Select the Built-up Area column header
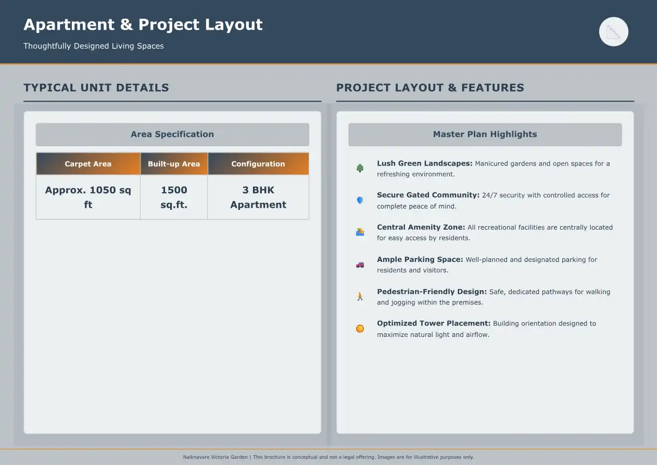Viewport: 657px width, 465px height. pos(174,164)
